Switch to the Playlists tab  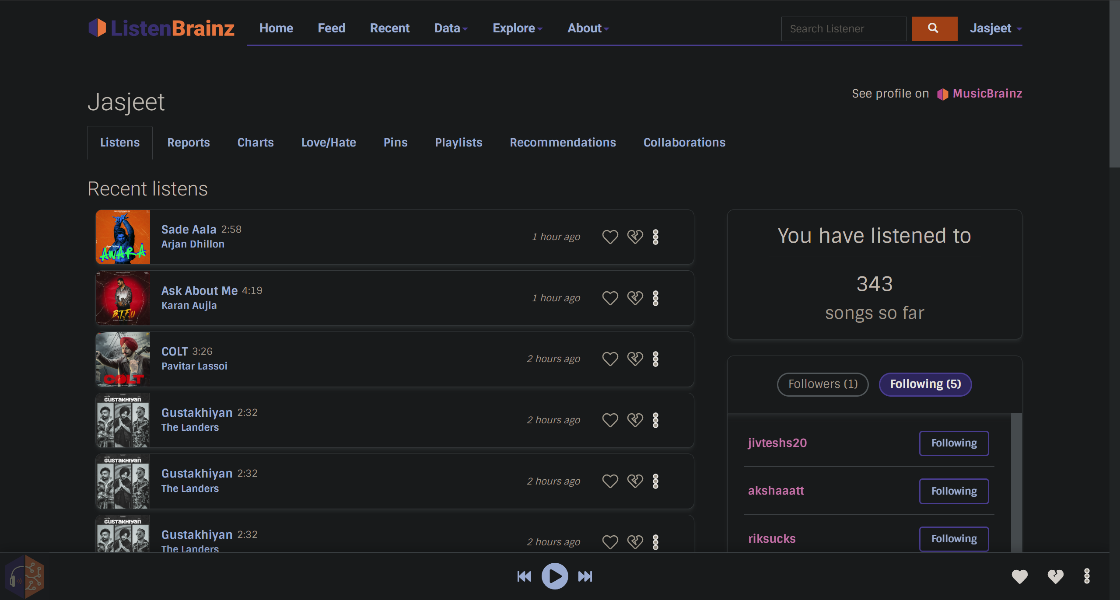click(x=458, y=143)
